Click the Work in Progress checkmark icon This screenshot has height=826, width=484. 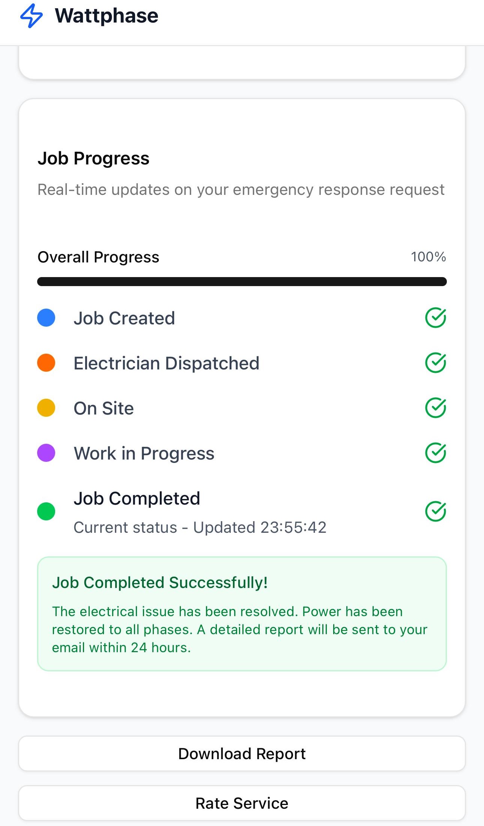click(x=435, y=453)
